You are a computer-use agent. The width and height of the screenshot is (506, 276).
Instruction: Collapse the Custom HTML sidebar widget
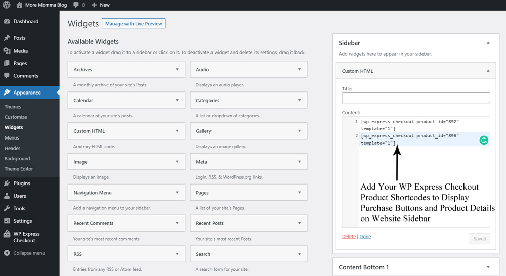(488, 71)
